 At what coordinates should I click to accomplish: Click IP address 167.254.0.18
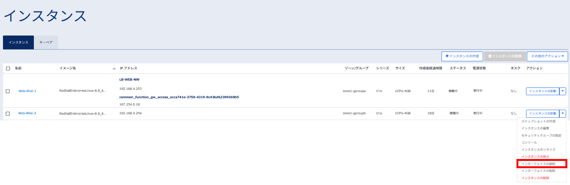[x=130, y=104]
